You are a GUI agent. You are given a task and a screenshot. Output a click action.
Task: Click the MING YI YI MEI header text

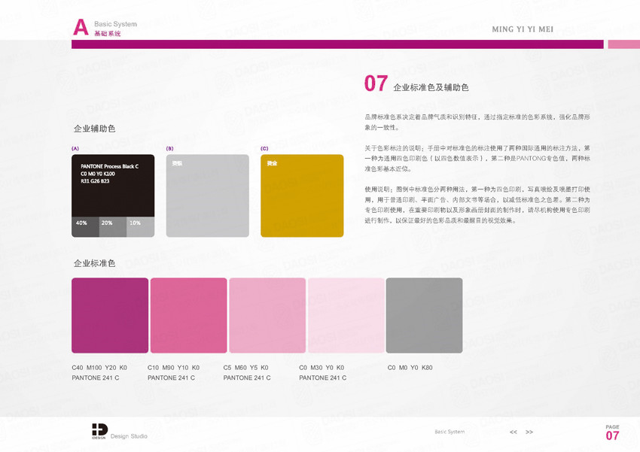click(523, 29)
